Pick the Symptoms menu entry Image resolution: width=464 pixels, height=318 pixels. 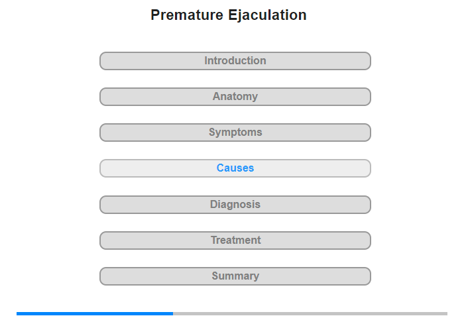235,132
